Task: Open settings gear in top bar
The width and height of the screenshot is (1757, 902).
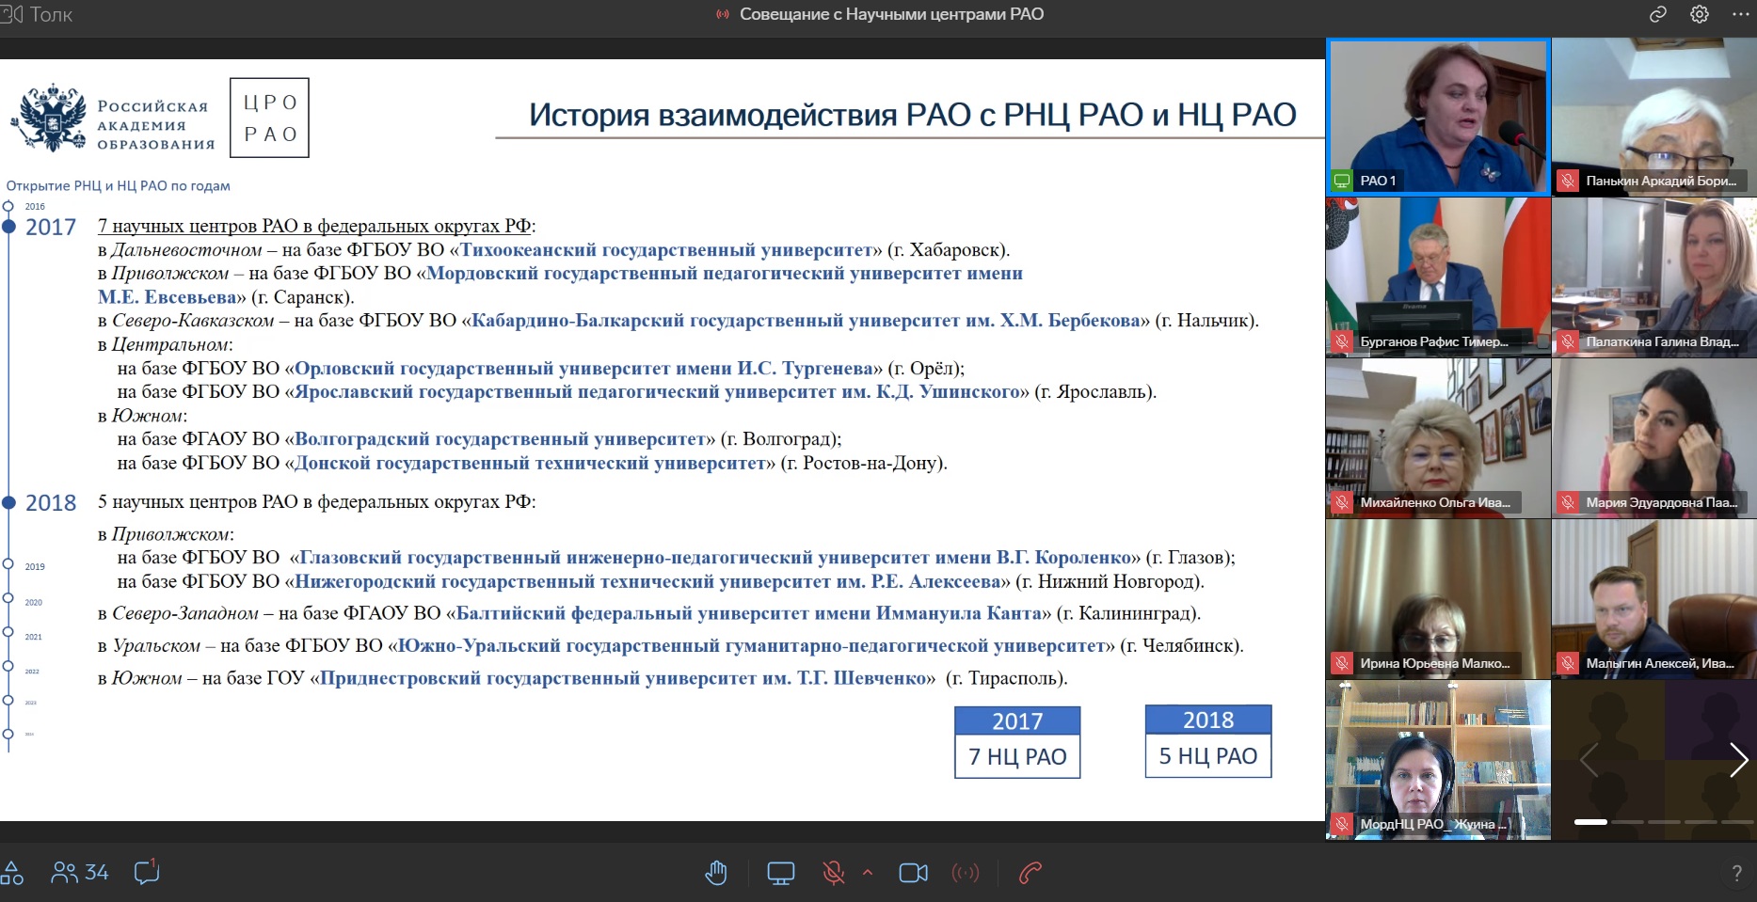Action: [x=1700, y=14]
